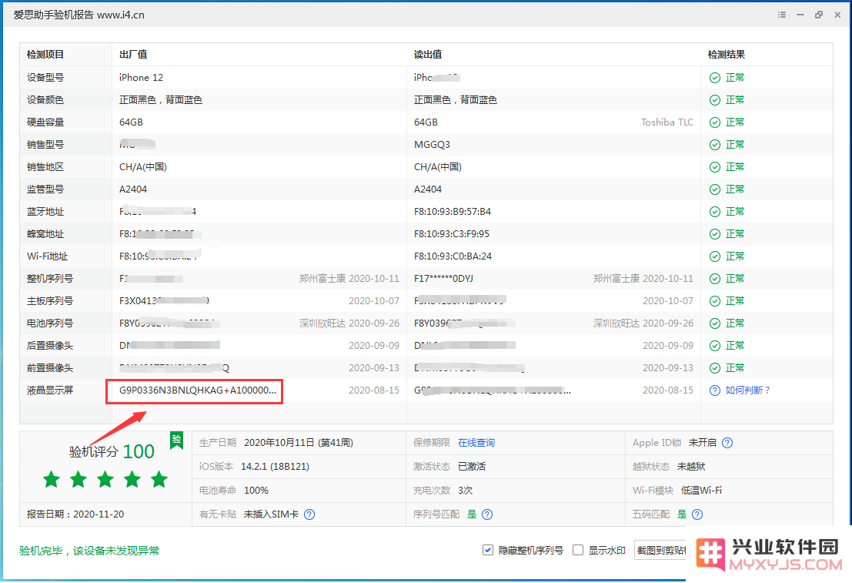Select the read value A2404 in 监管型号 row
Image resolution: width=852 pixels, height=583 pixels.
(x=428, y=189)
